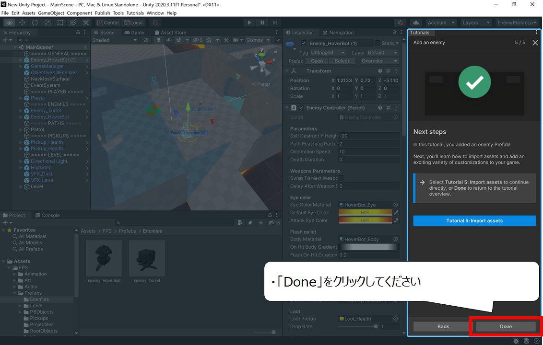Screen dimensions: 543x345
Task: Open the custom editor tools
Action: pos(85,23)
